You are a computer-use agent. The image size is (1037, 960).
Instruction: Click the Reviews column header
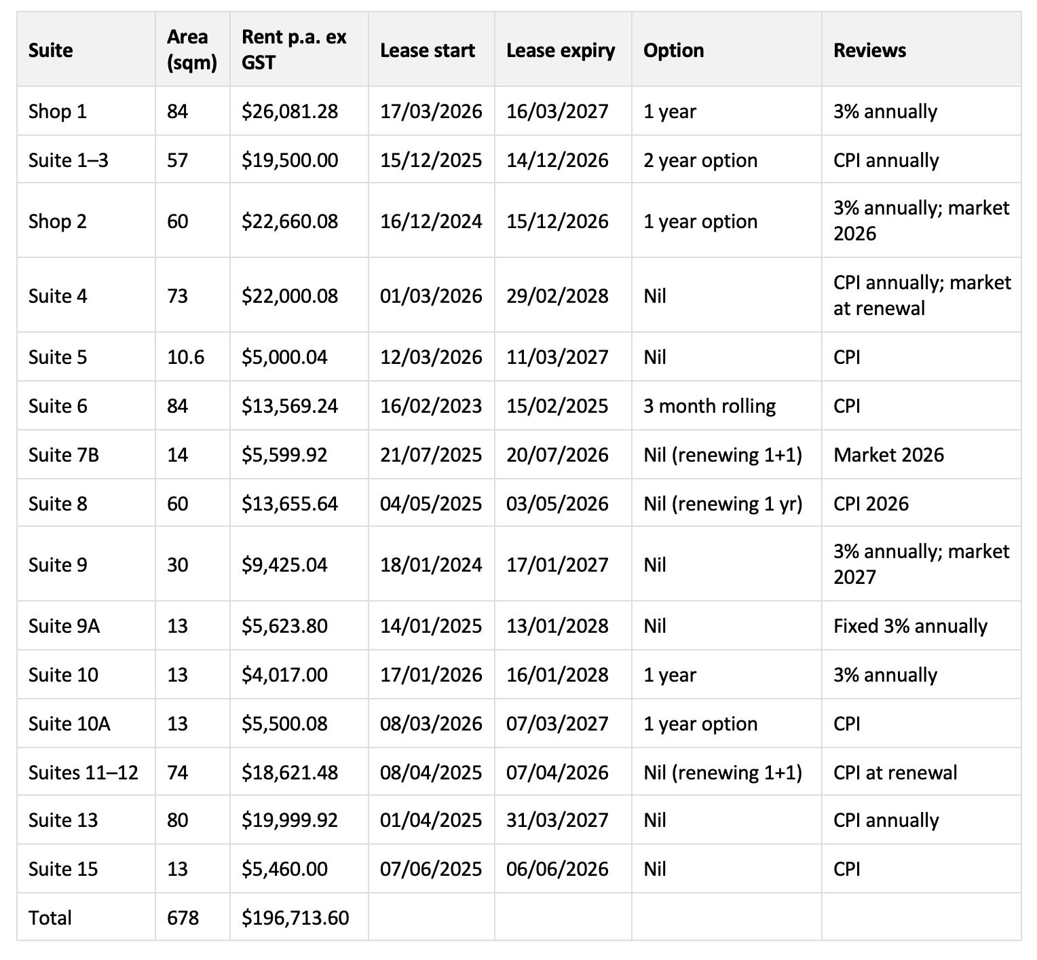pos(869,50)
